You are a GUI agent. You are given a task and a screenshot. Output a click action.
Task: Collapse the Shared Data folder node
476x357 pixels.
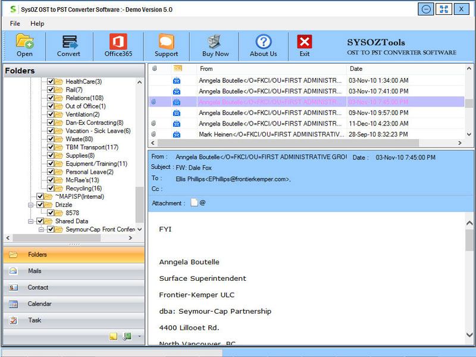coord(31,221)
